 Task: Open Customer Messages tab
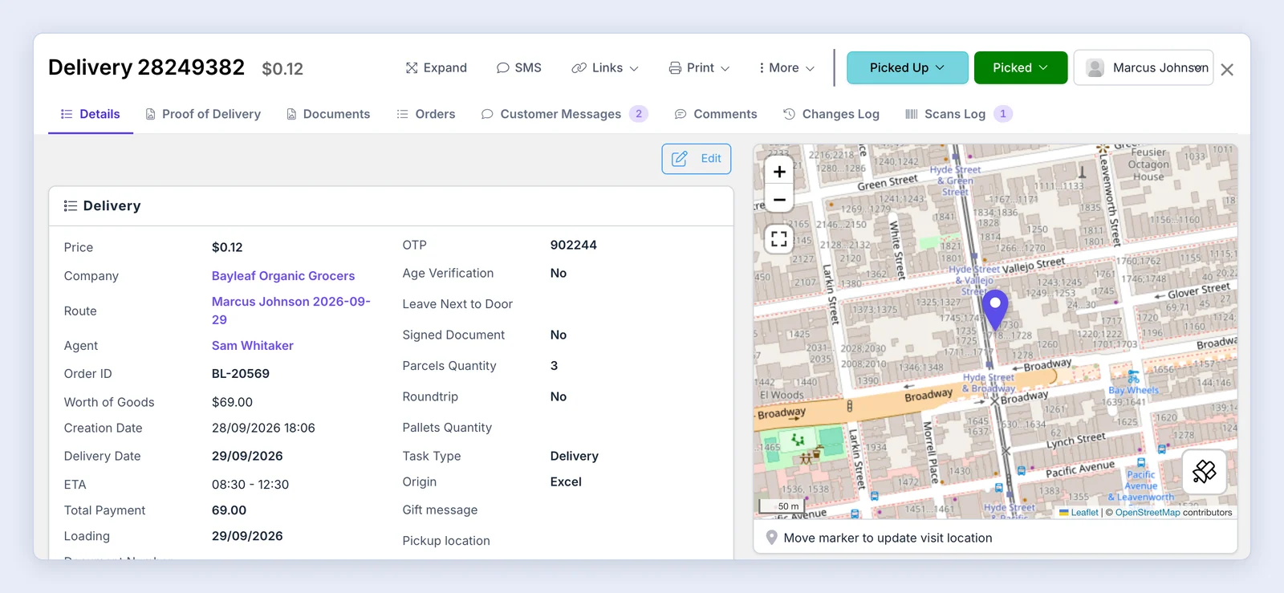pyautogui.click(x=563, y=114)
